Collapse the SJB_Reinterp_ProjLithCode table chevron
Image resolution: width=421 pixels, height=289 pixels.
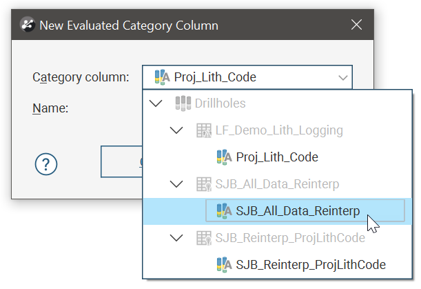tap(177, 238)
